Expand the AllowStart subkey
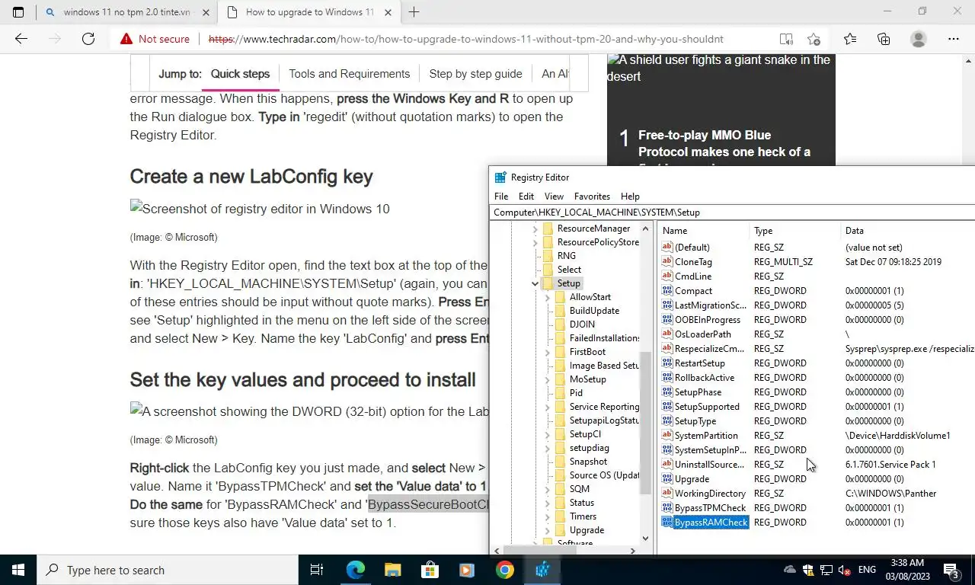The image size is (975, 585). (548, 297)
